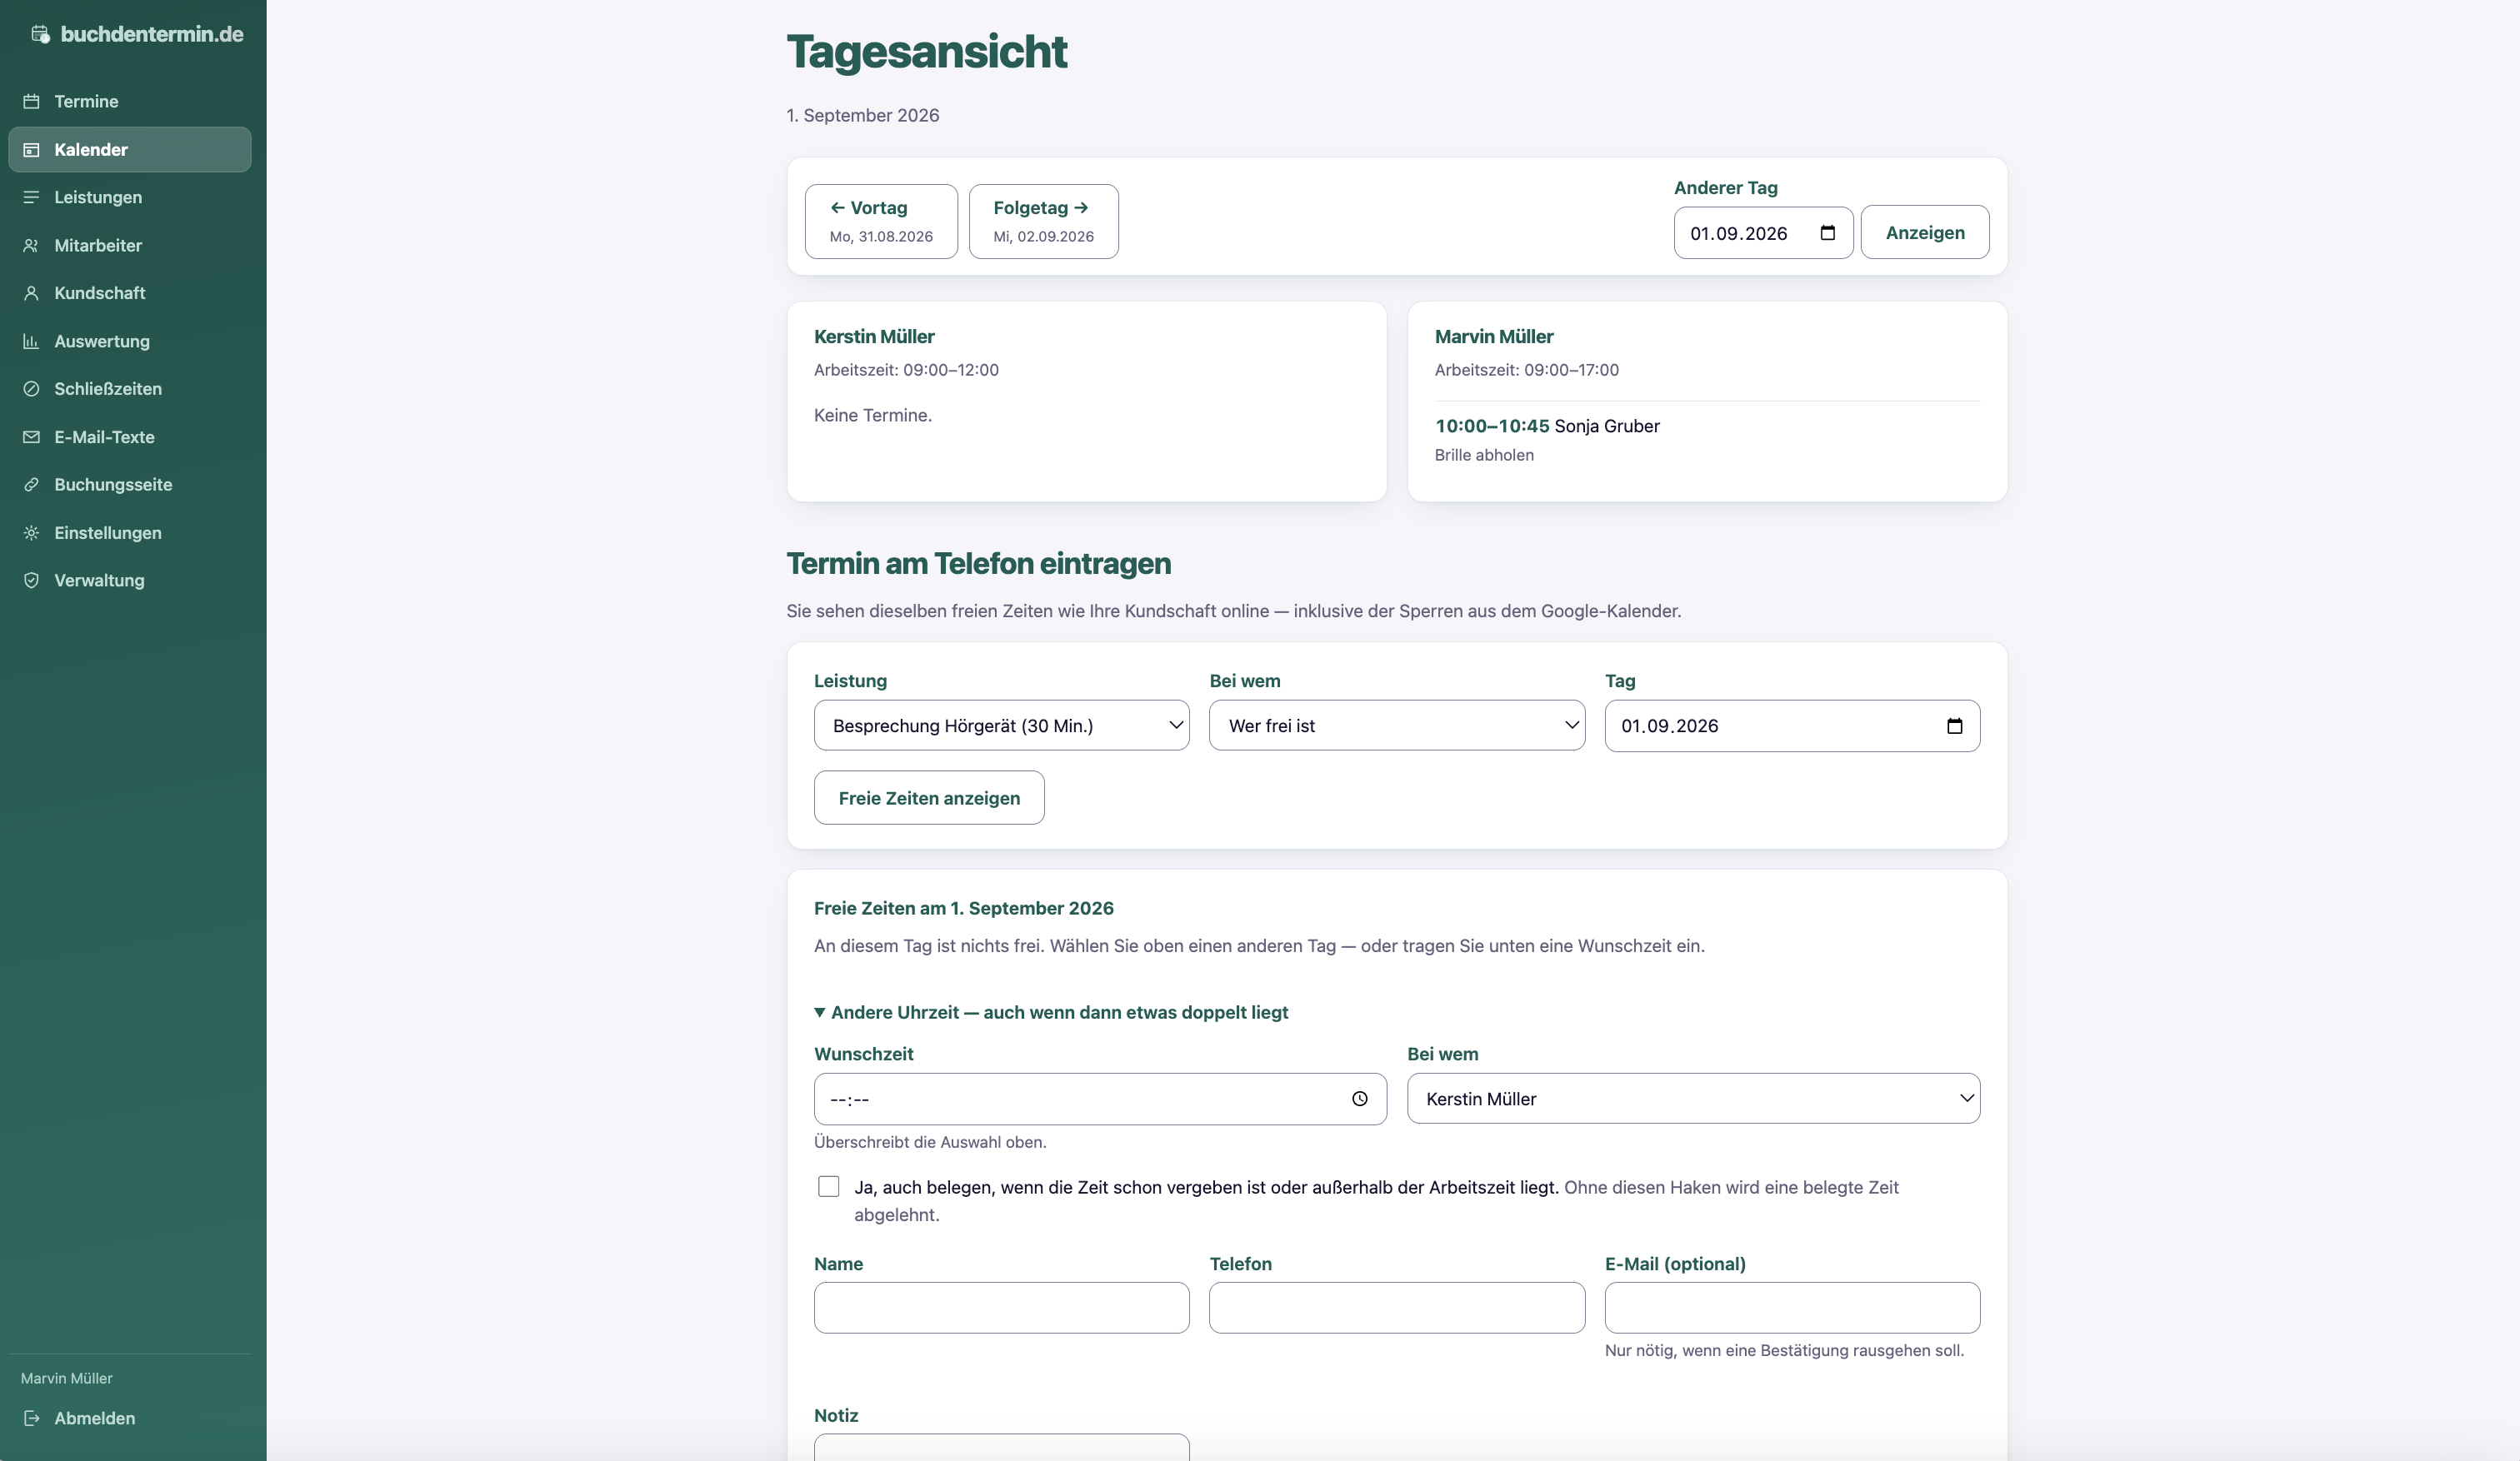This screenshot has height=1461, width=2520.
Task: Open the Leistungen menu item
Action: [130, 197]
